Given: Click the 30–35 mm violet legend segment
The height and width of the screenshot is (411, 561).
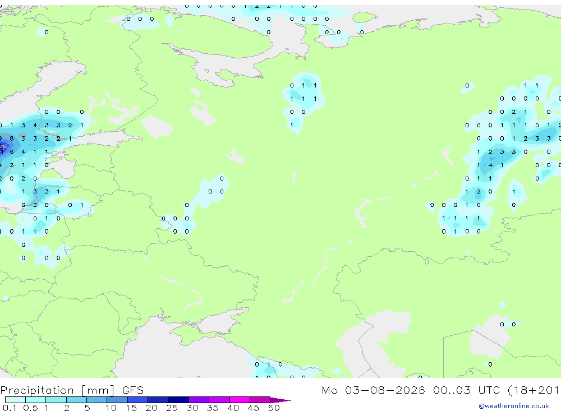Looking at the screenshot, I should click(x=199, y=400).
